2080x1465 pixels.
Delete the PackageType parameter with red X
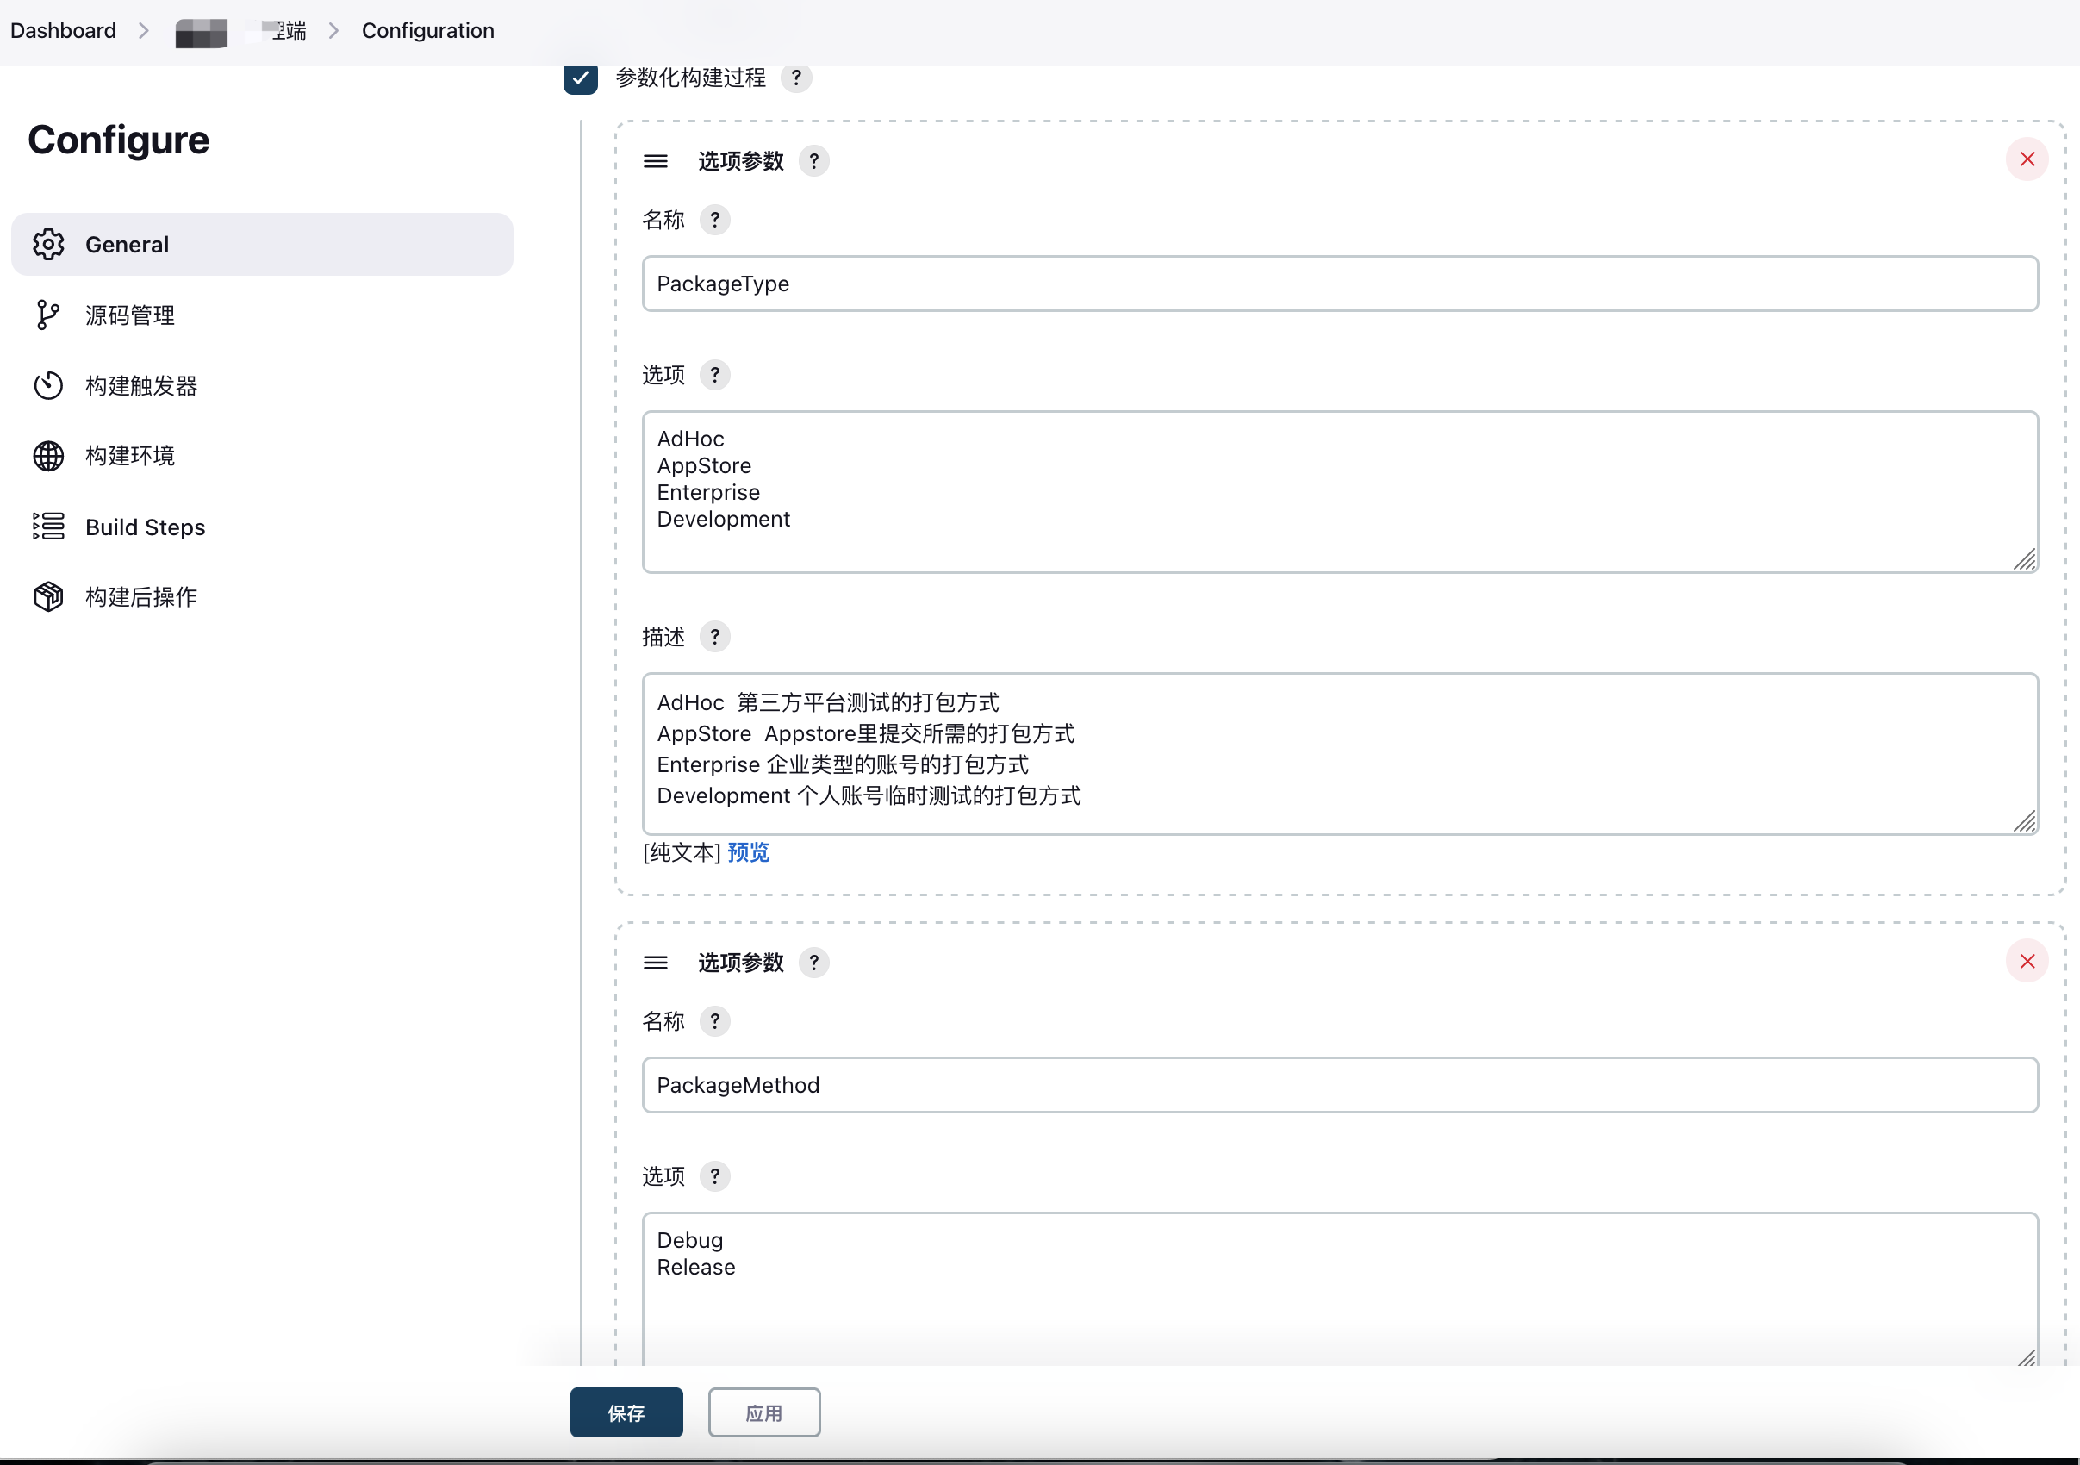coord(2026,159)
